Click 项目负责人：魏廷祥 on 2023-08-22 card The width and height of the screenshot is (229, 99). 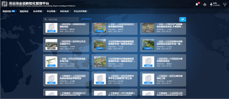click(x=67, y=29)
